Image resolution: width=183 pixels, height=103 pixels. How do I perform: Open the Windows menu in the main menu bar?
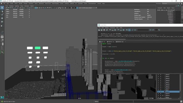pos(31,3)
